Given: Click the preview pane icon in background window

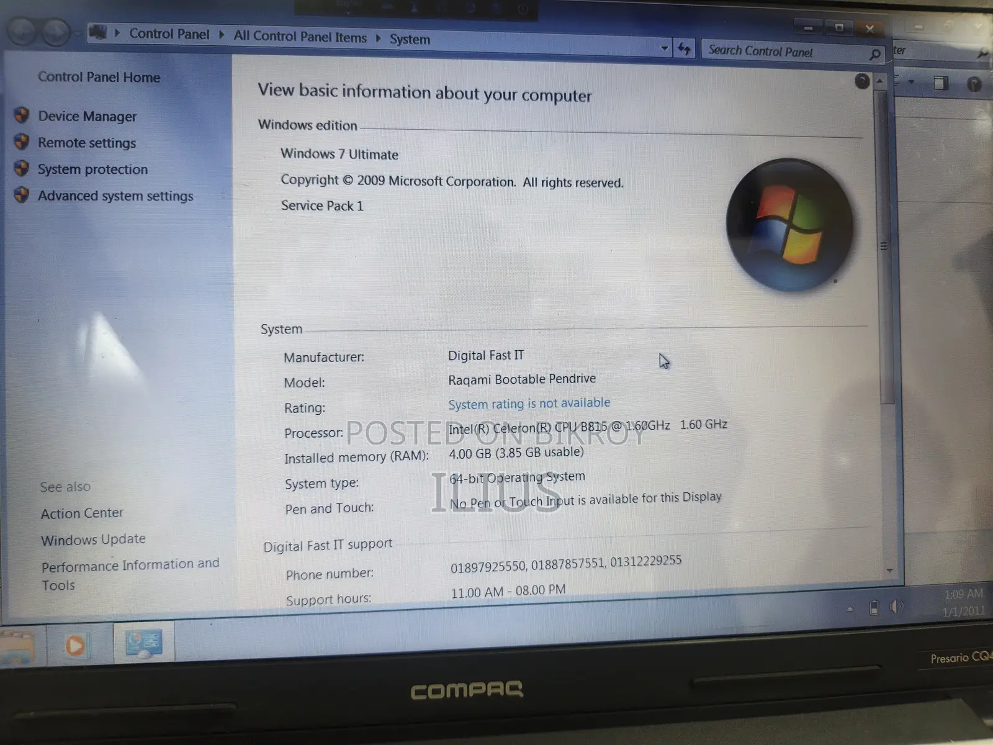Looking at the screenshot, I should 941,83.
